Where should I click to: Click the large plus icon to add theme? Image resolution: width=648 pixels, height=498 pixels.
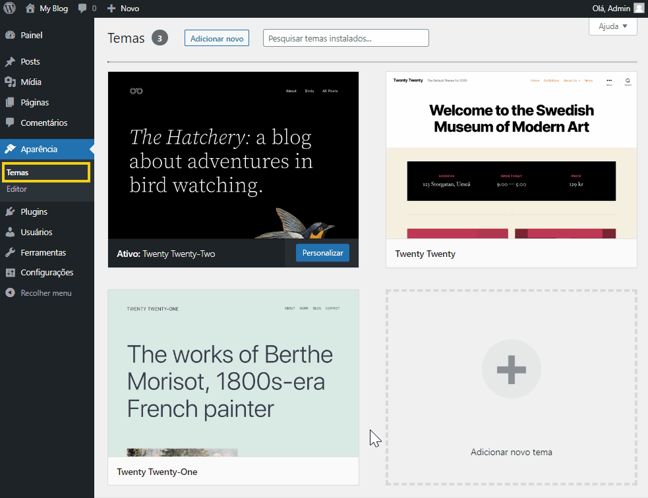coord(511,369)
